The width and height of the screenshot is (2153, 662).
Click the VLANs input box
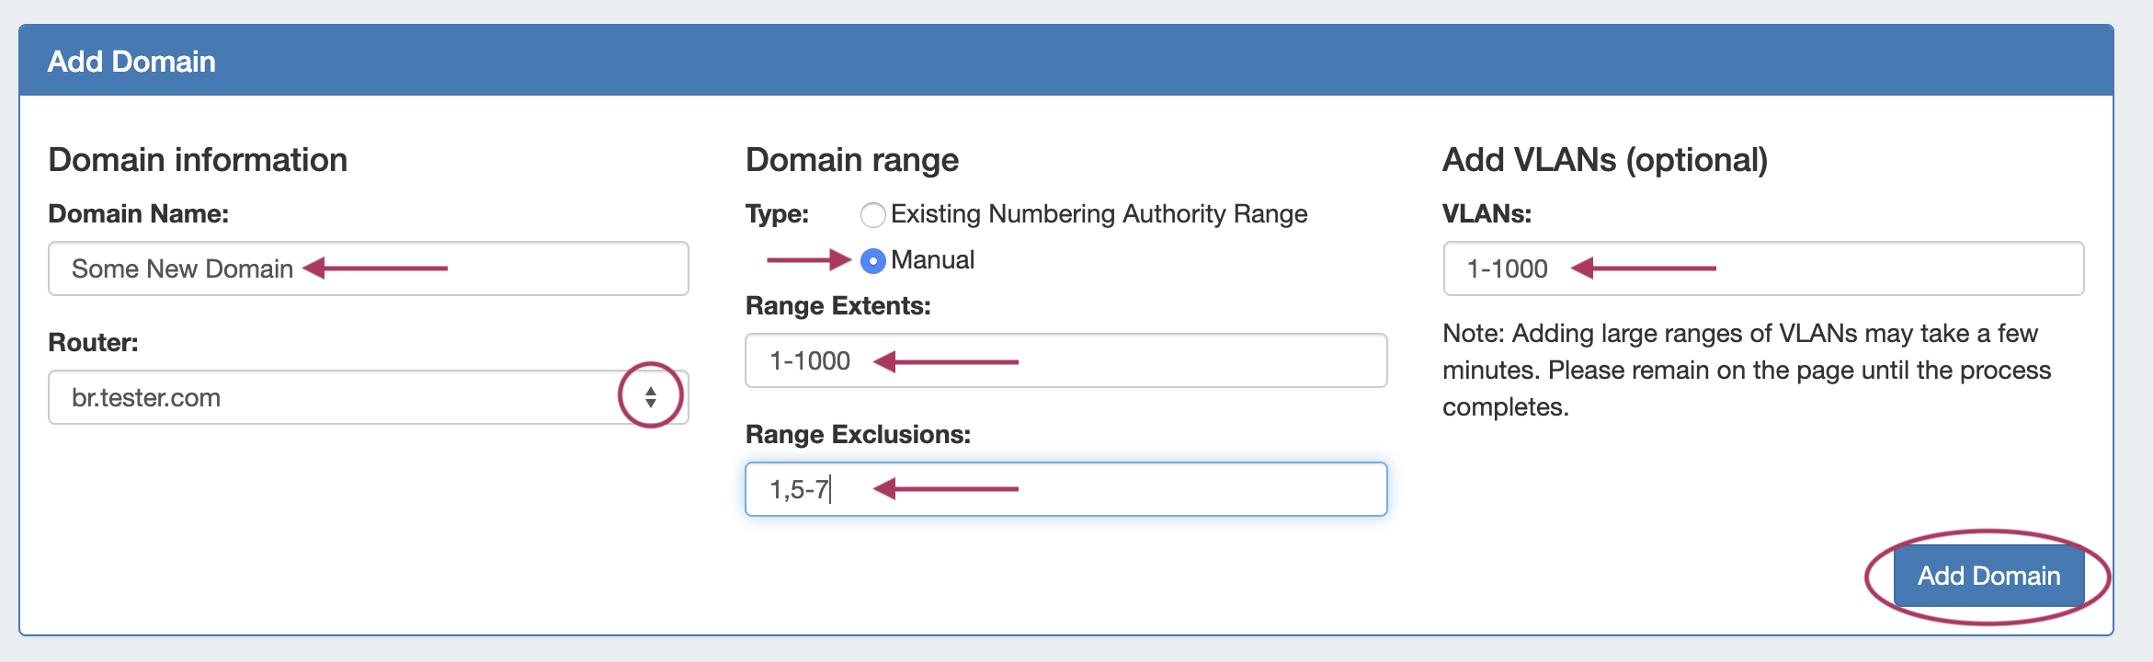point(1762,268)
